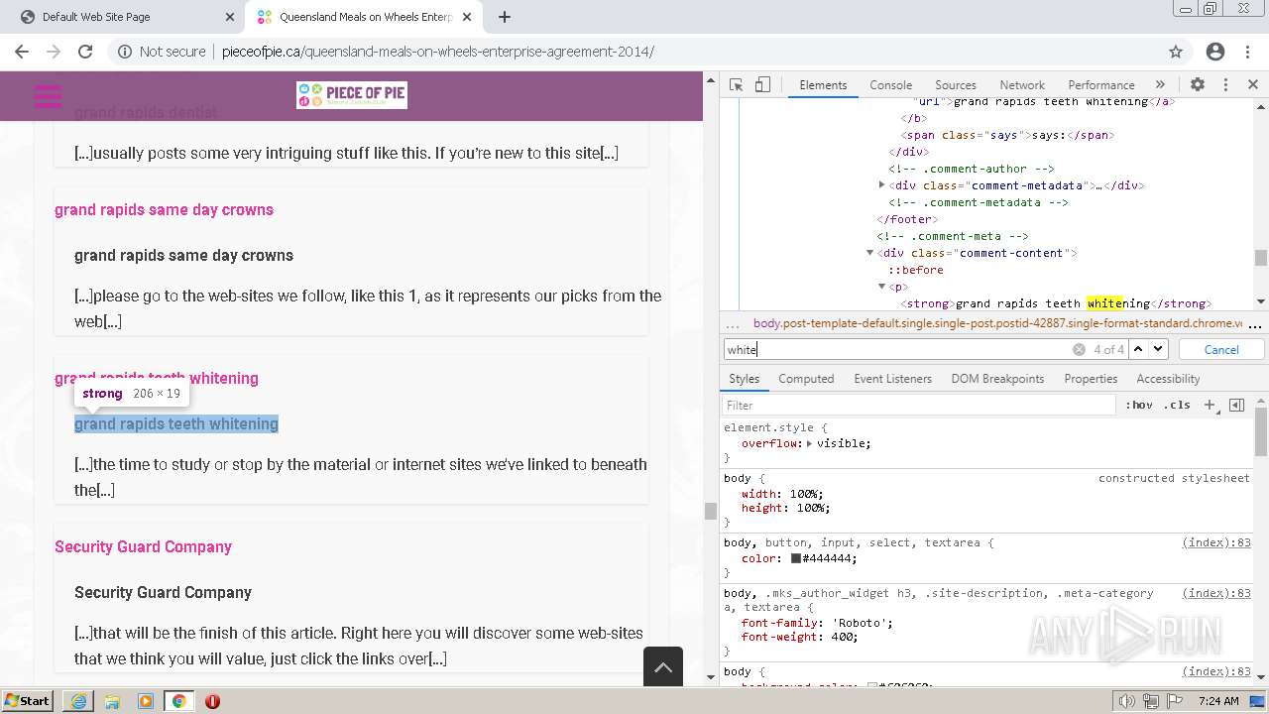The width and height of the screenshot is (1269, 714).
Task: Click the #444444 color swatch
Action: pos(795,558)
